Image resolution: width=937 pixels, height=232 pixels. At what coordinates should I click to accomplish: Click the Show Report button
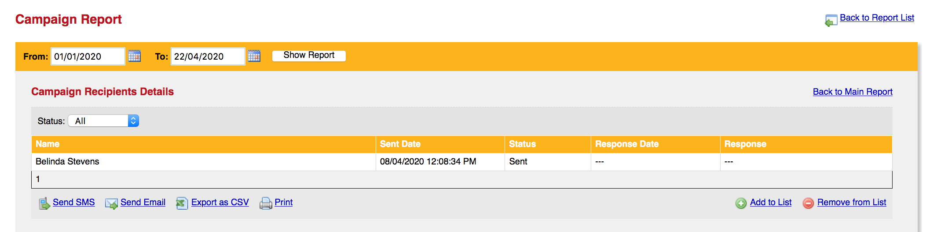point(309,56)
